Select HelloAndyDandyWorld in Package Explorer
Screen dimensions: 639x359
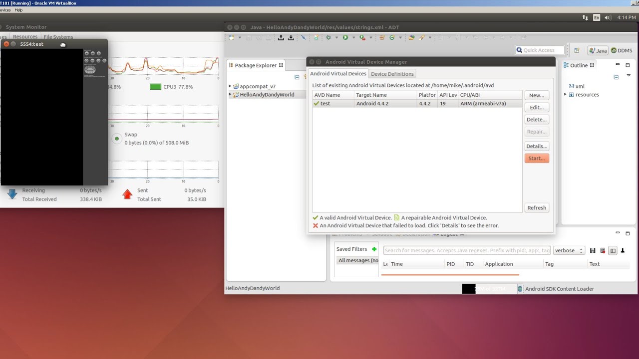click(267, 95)
